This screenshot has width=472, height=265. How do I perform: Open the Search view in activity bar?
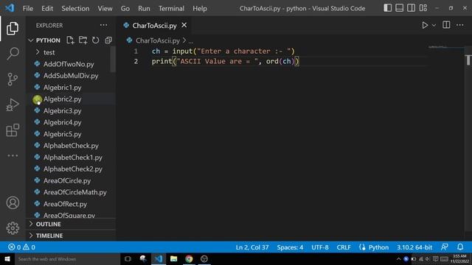(13, 54)
